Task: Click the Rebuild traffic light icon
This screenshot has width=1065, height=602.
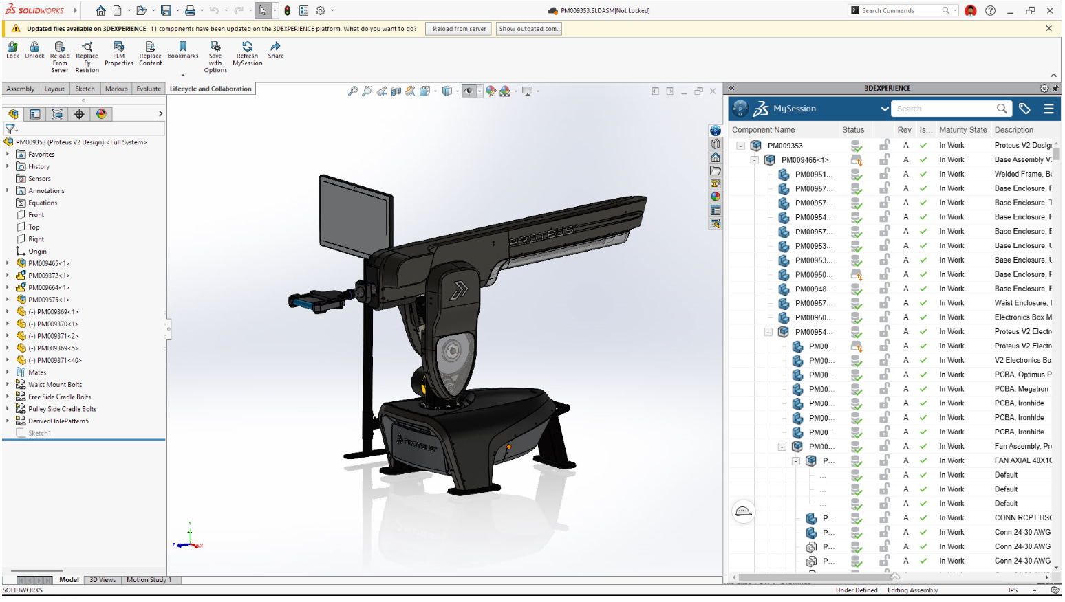Action: point(287,10)
